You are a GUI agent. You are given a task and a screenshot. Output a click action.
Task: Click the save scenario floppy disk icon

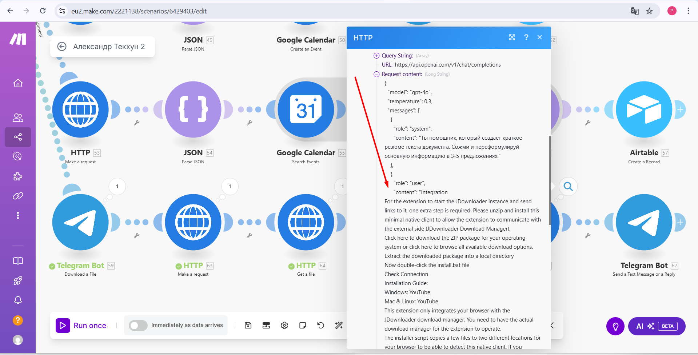coord(248,326)
